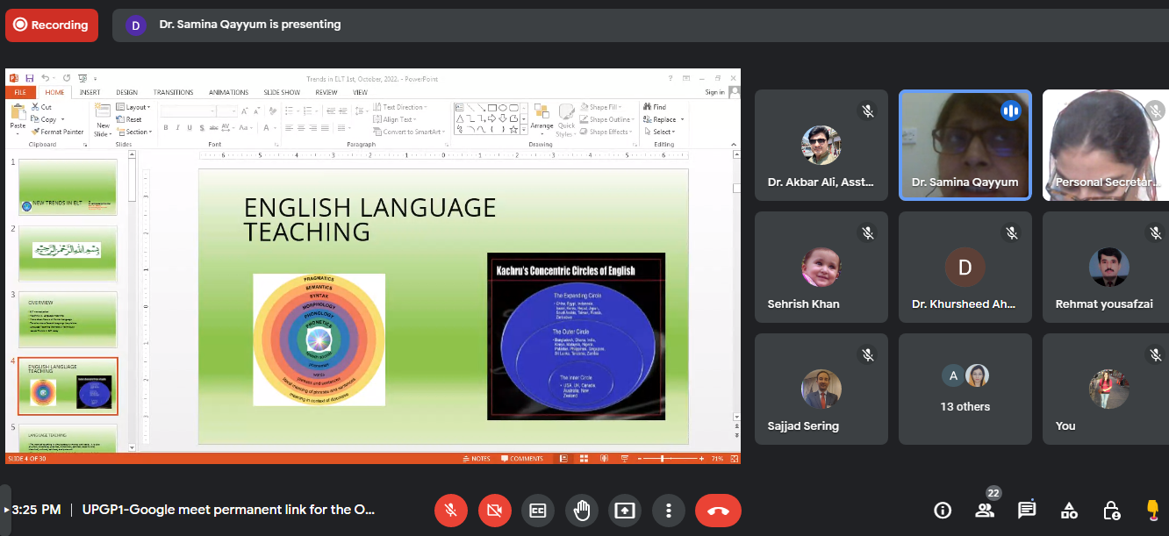Click the Recording indicator button
The height and width of the screenshot is (536, 1169).
[51, 25]
